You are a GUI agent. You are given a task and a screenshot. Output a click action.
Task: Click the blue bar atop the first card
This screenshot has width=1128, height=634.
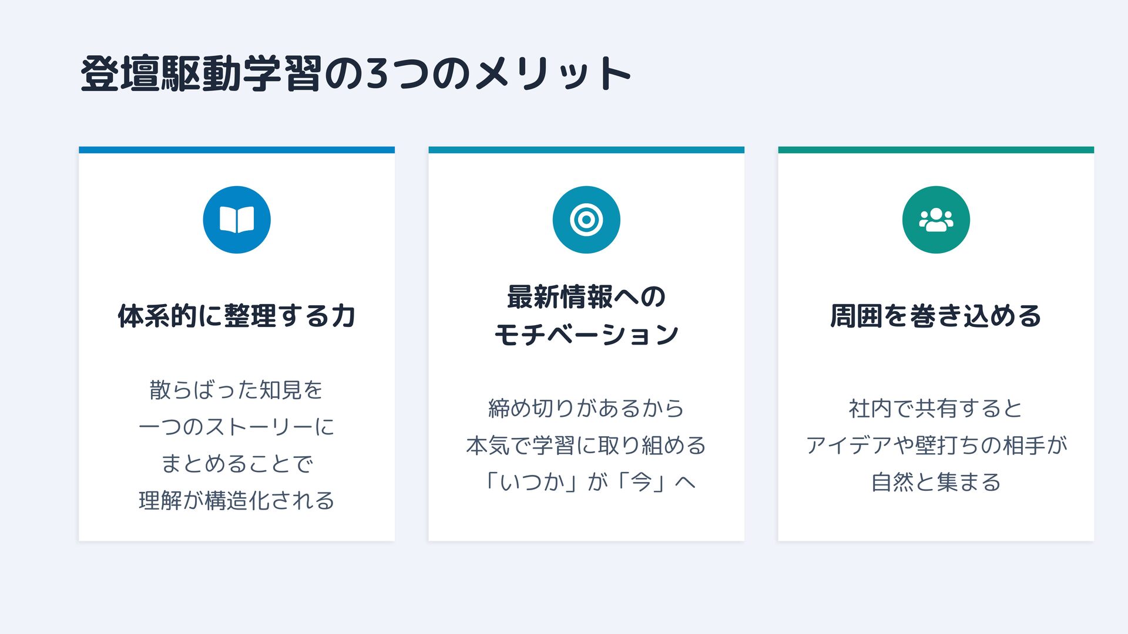(237, 150)
